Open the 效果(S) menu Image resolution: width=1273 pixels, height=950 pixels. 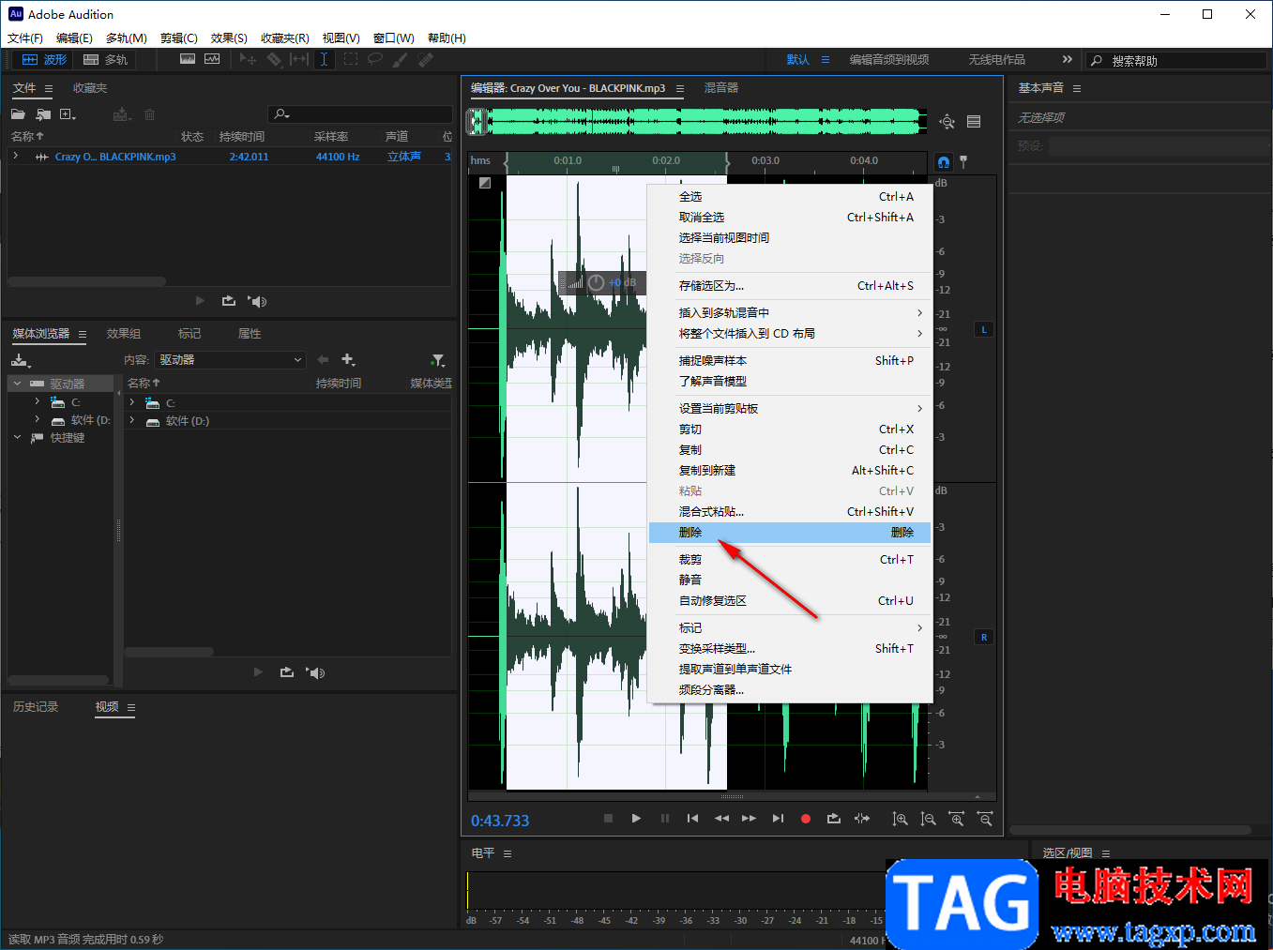click(229, 38)
